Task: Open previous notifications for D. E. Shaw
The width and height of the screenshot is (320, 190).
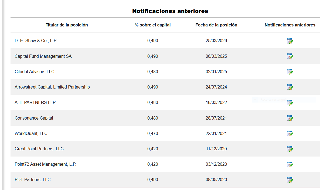Action: tap(290, 41)
